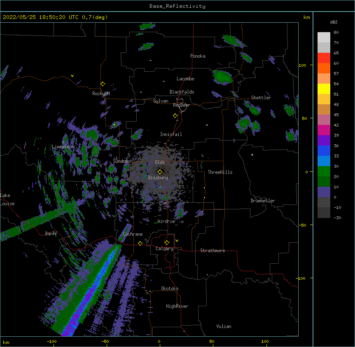Select the slate purple 0-10 dBZ legend swatch

pos(324,192)
